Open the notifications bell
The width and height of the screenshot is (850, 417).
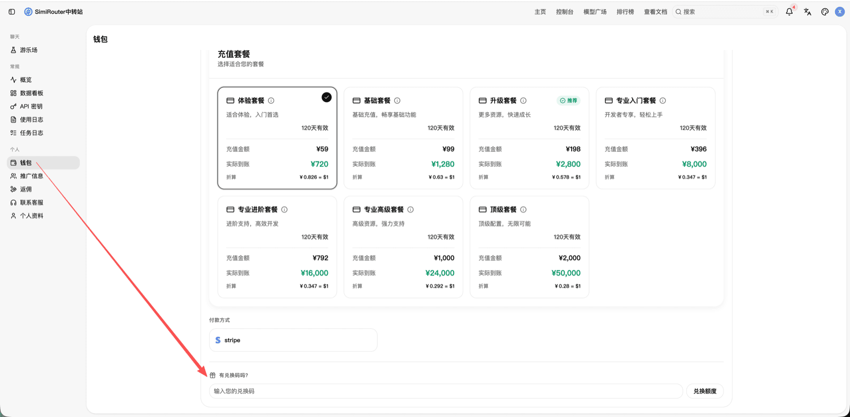tap(789, 12)
